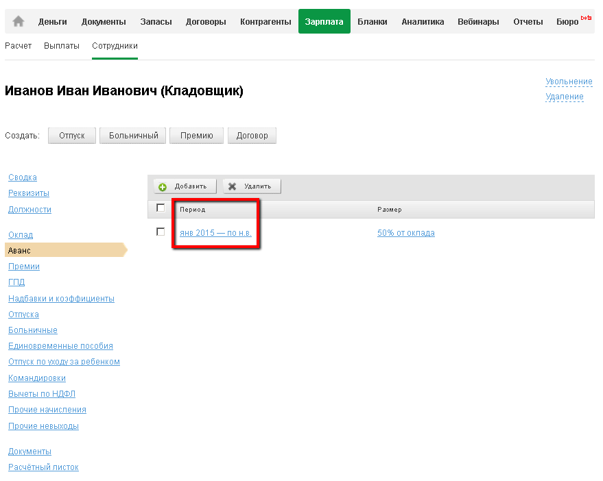Open the Отчеты menu
Screen dimensions: 603x481
coord(528,21)
